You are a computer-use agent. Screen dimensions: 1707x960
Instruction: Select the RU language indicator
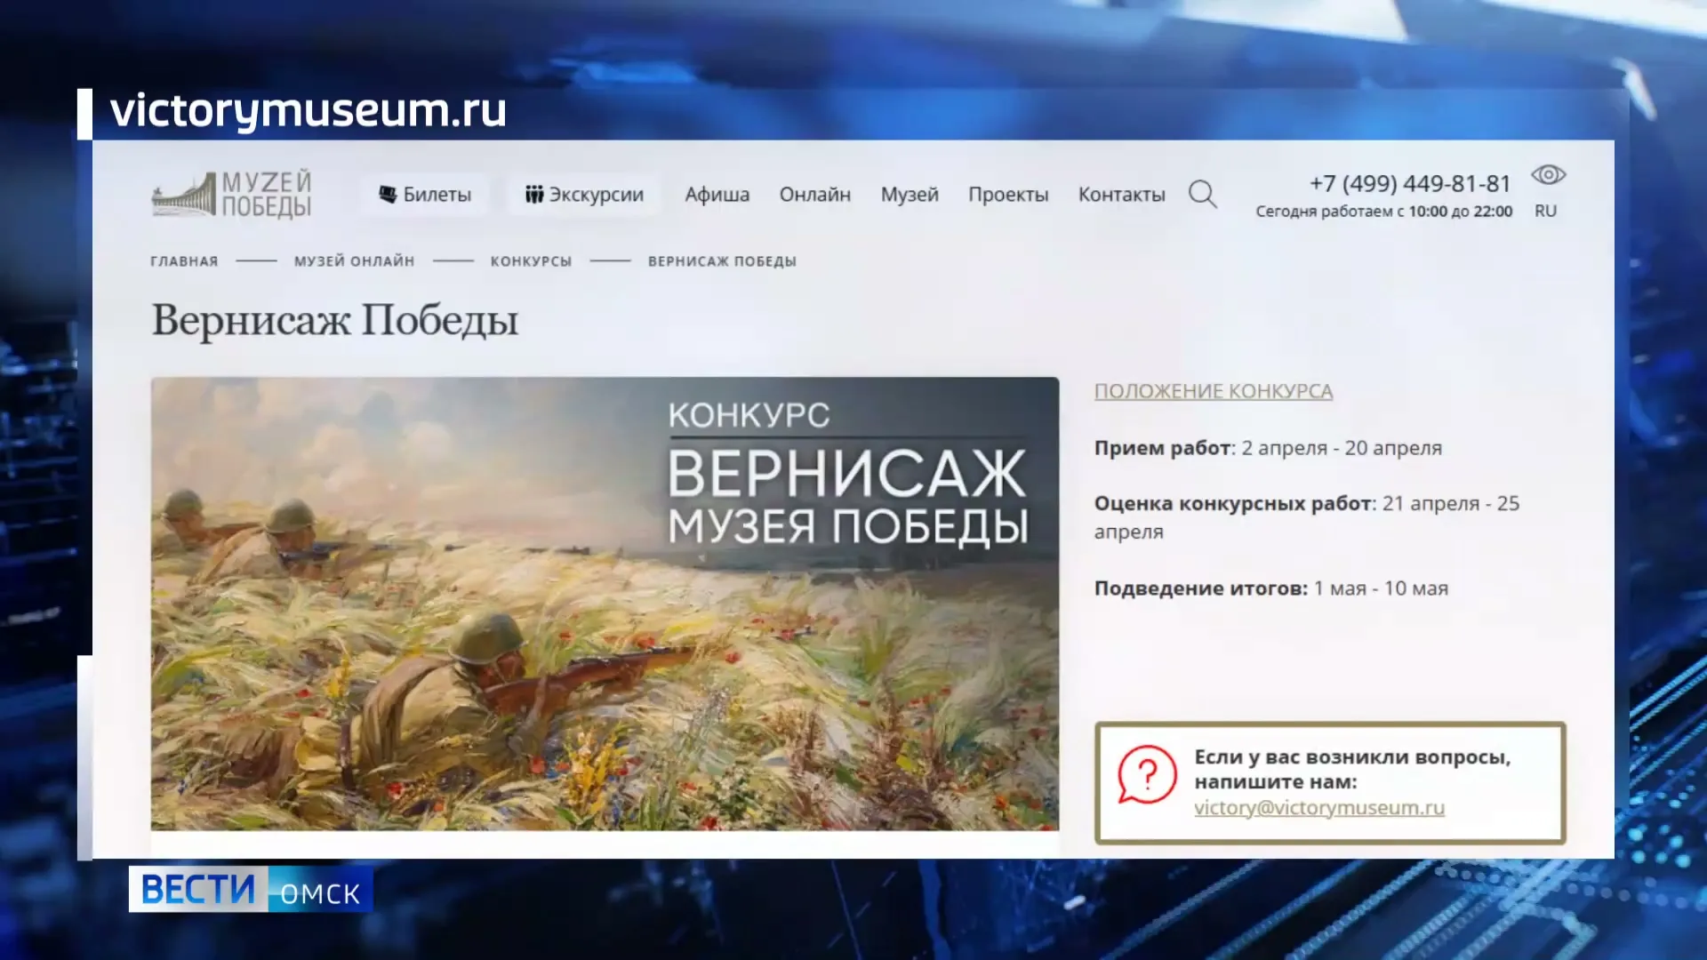click(1545, 211)
